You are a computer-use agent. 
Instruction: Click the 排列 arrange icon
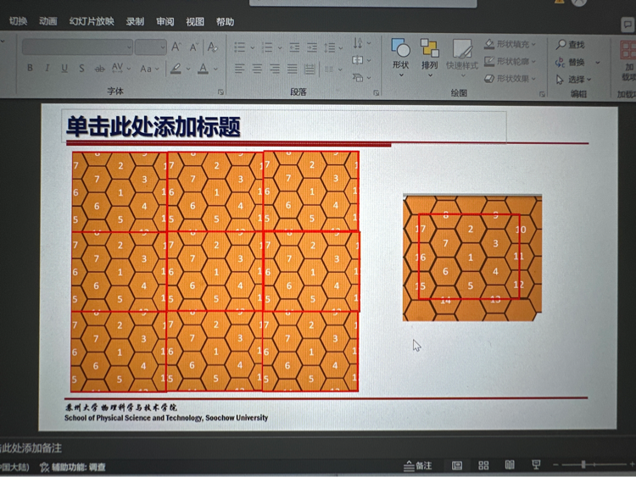(430, 51)
